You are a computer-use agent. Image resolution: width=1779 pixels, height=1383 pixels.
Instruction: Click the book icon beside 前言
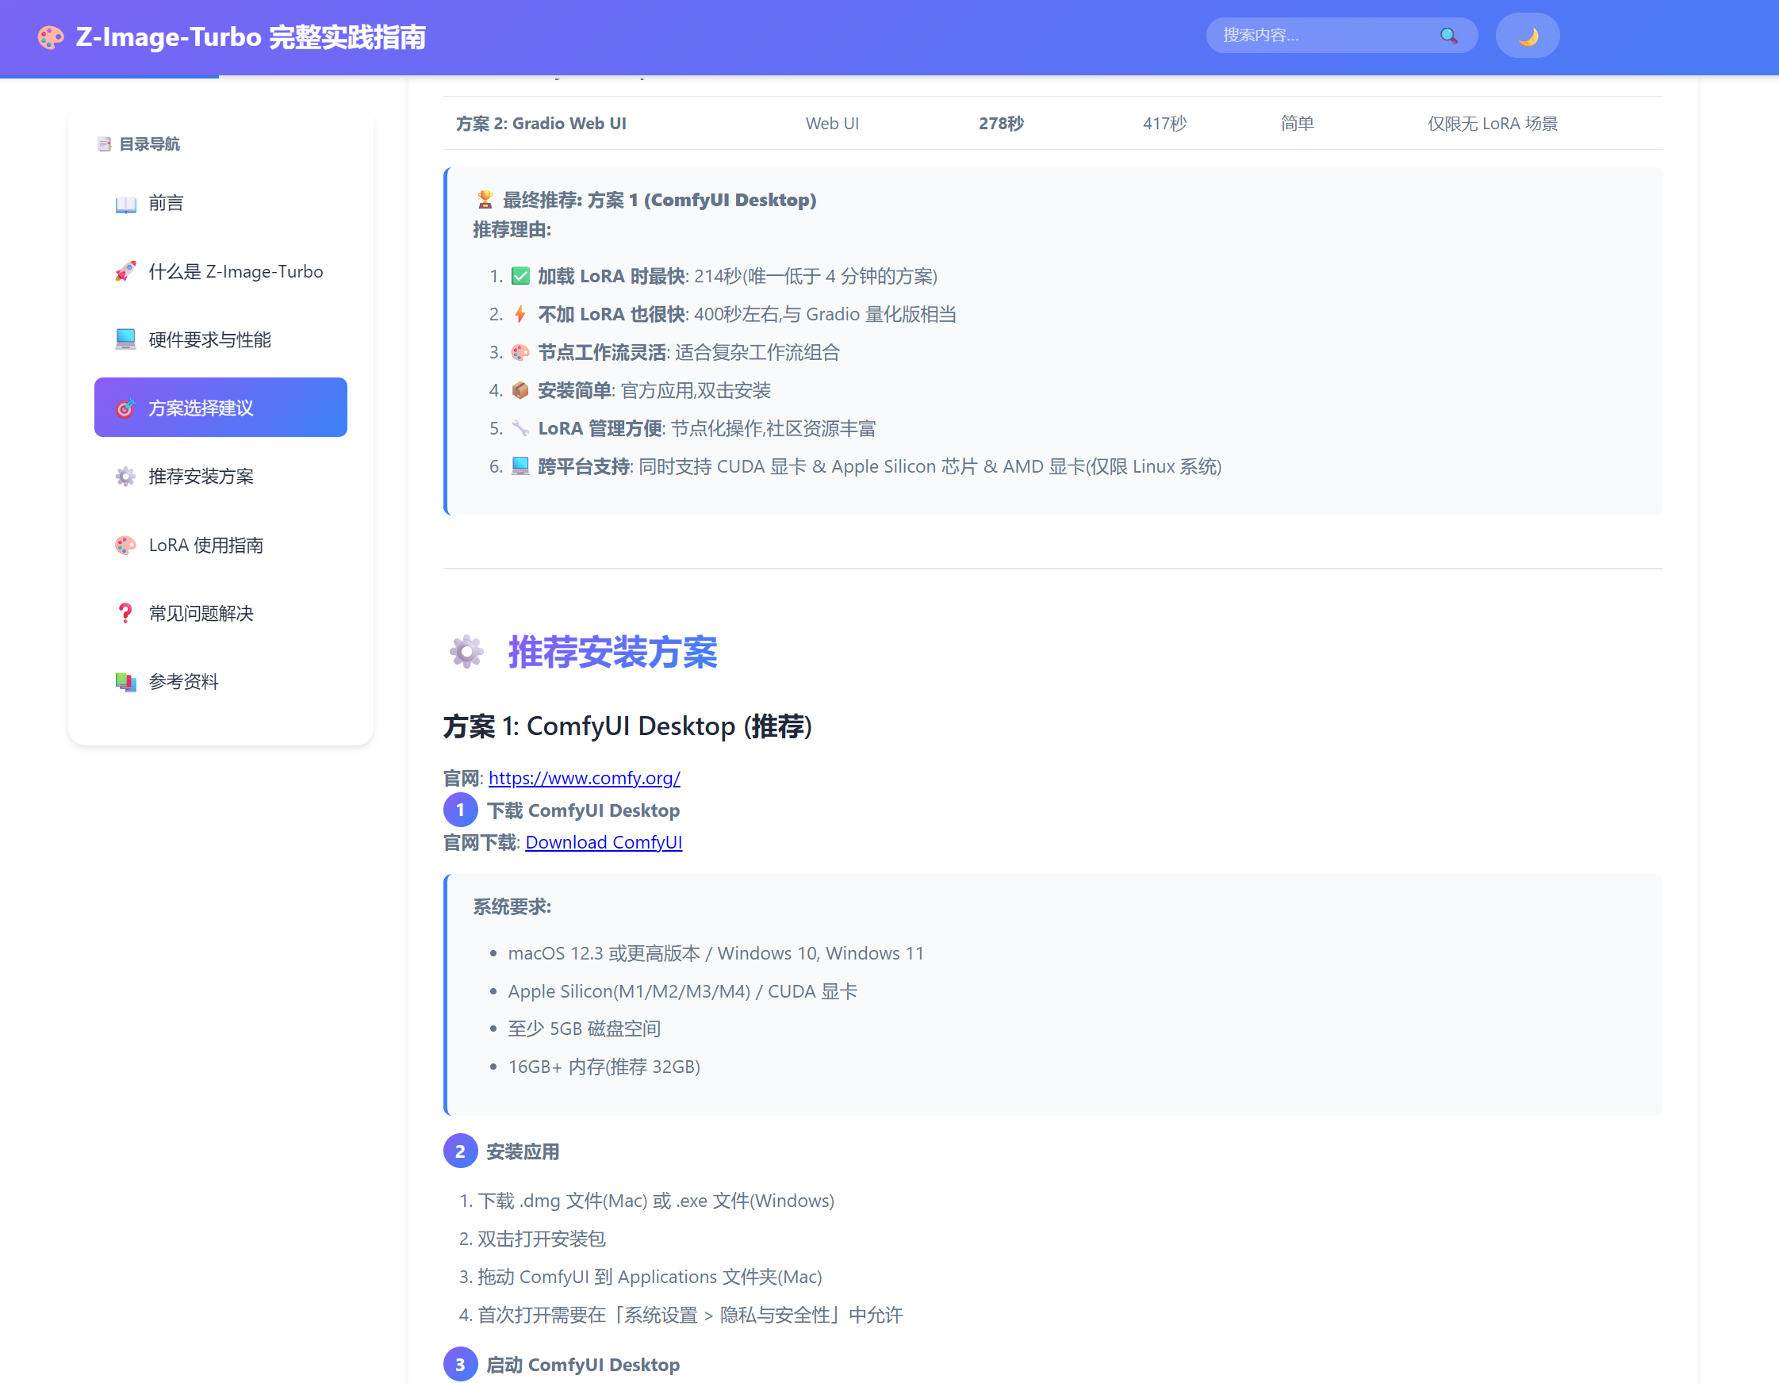[x=125, y=204]
